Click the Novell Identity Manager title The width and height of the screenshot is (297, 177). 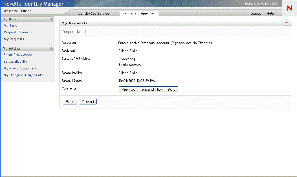(x=33, y=4)
